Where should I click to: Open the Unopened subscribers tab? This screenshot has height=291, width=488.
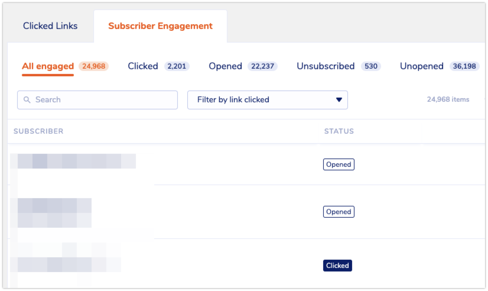tap(422, 66)
